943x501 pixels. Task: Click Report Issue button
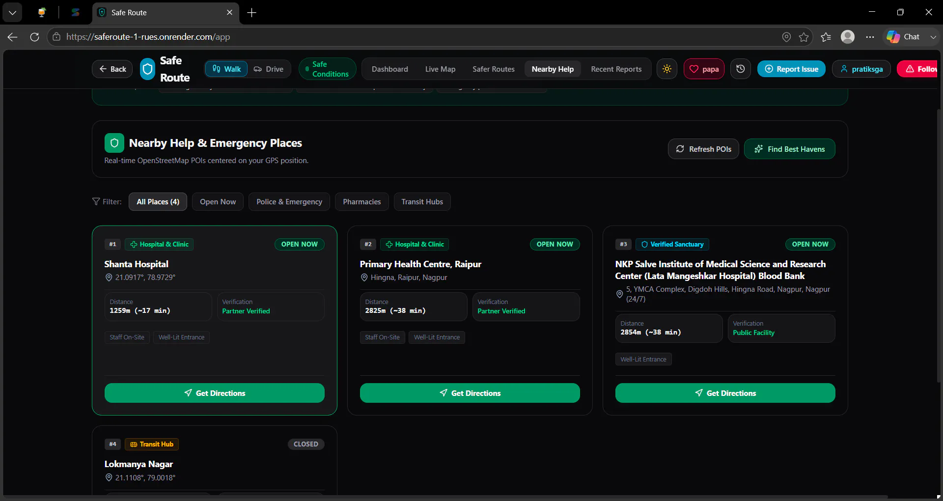791,69
